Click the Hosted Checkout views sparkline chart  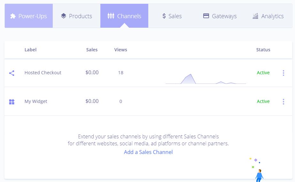click(206, 79)
